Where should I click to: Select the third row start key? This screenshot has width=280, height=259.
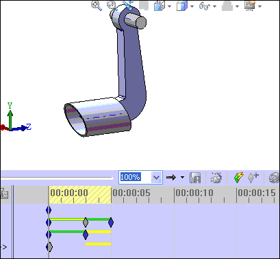(49, 234)
